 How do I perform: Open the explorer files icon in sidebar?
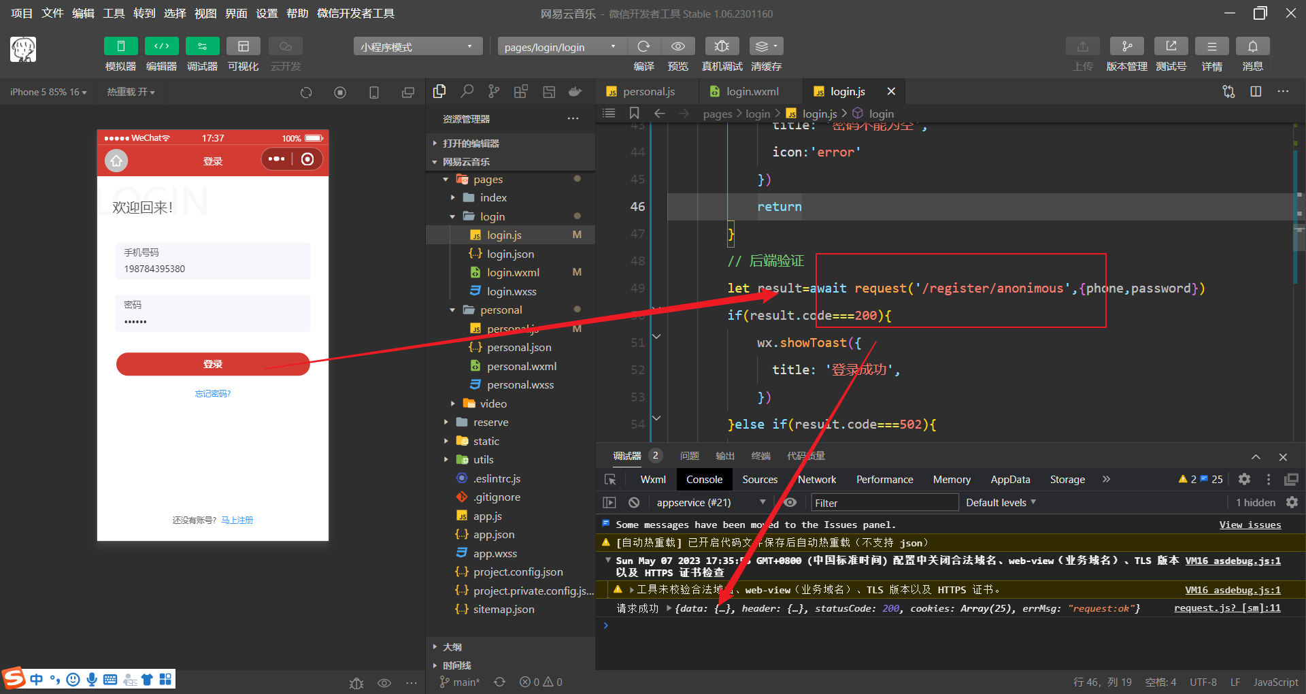(x=439, y=91)
